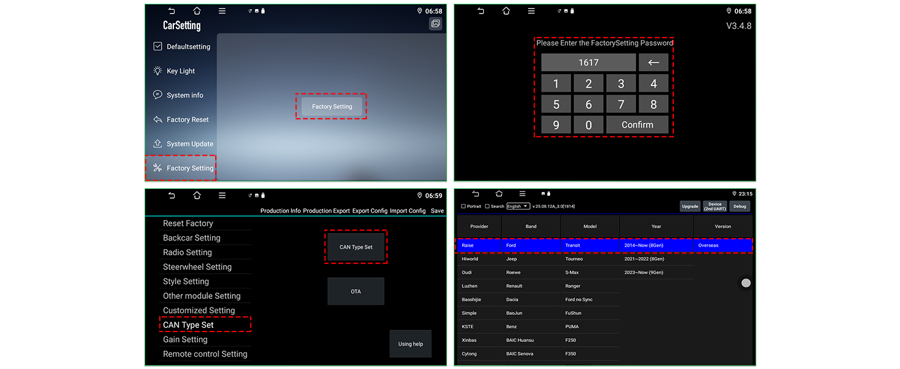Open Customized Setting in the settings list
Image resolution: width=900 pixels, height=369 pixels.
199,311
